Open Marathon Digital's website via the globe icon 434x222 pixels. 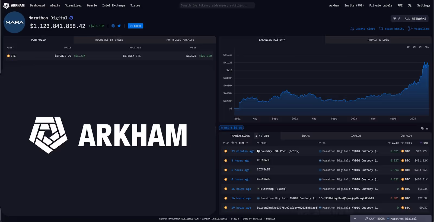tap(113, 26)
